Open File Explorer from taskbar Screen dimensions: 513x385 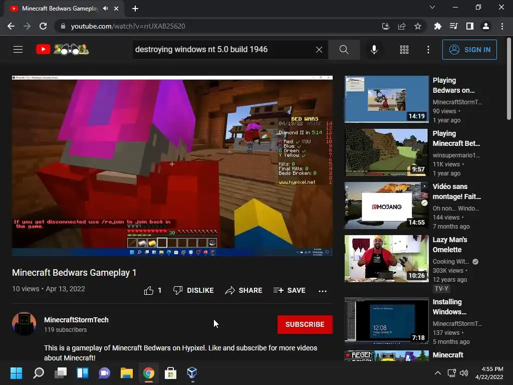[127, 373]
